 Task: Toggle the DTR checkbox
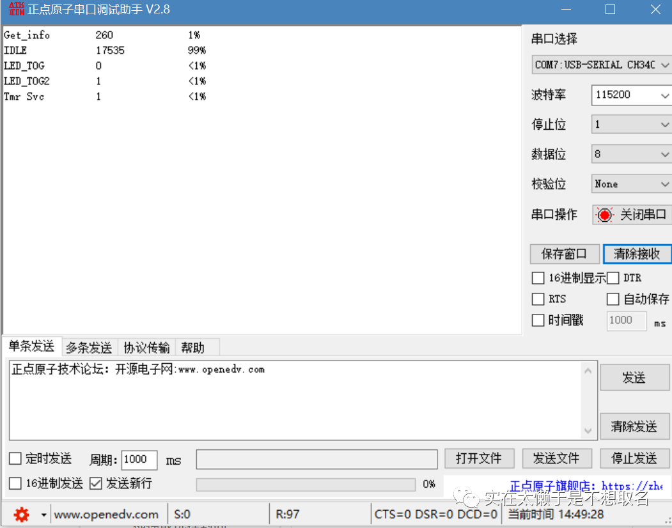(613, 278)
